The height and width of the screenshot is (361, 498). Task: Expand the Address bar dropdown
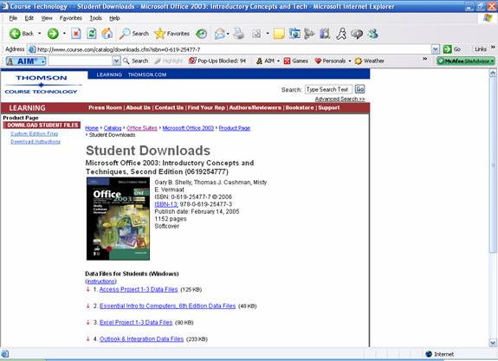pyautogui.click(x=436, y=49)
